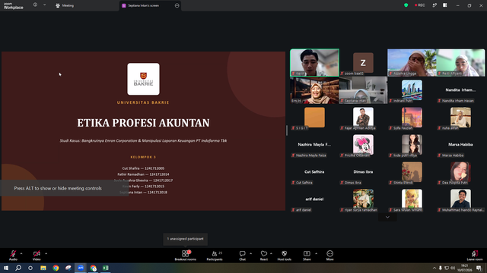Screen dimensions: 487x273
Task: Select Fajar Aprilian Aditya tile
Action: pos(363,118)
